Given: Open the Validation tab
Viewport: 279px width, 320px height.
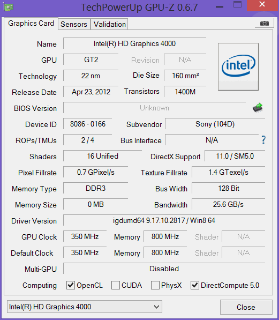Looking at the screenshot, I should pos(110,24).
